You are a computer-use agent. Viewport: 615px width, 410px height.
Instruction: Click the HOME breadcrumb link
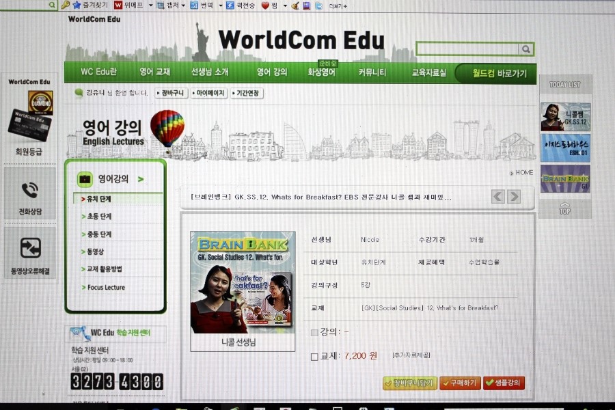[x=524, y=173]
